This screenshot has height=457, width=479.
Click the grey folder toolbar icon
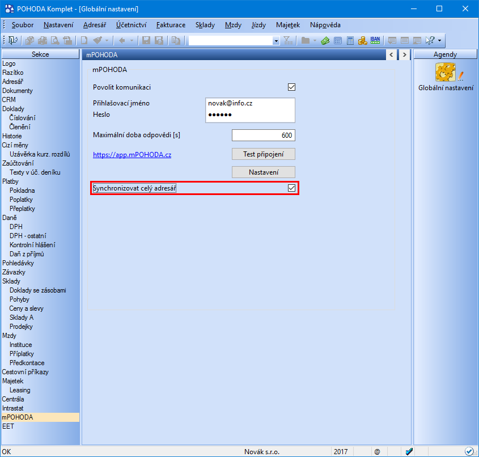click(x=306, y=40)
